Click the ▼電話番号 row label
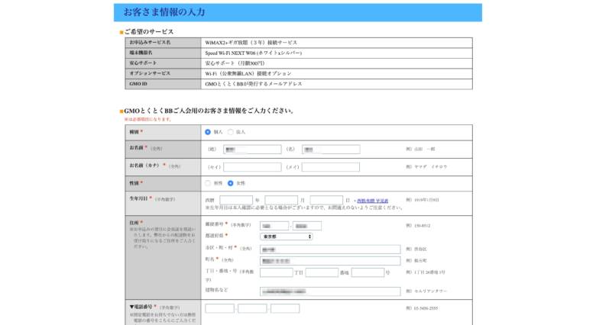This screenshot has height=325, width=596. click(x=141, y=307)
